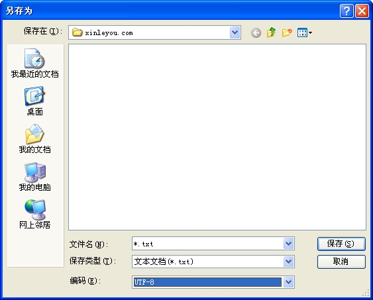Open 网上邻居 network places
This screenshot has width=373, height=300.
tap(34, 214)
